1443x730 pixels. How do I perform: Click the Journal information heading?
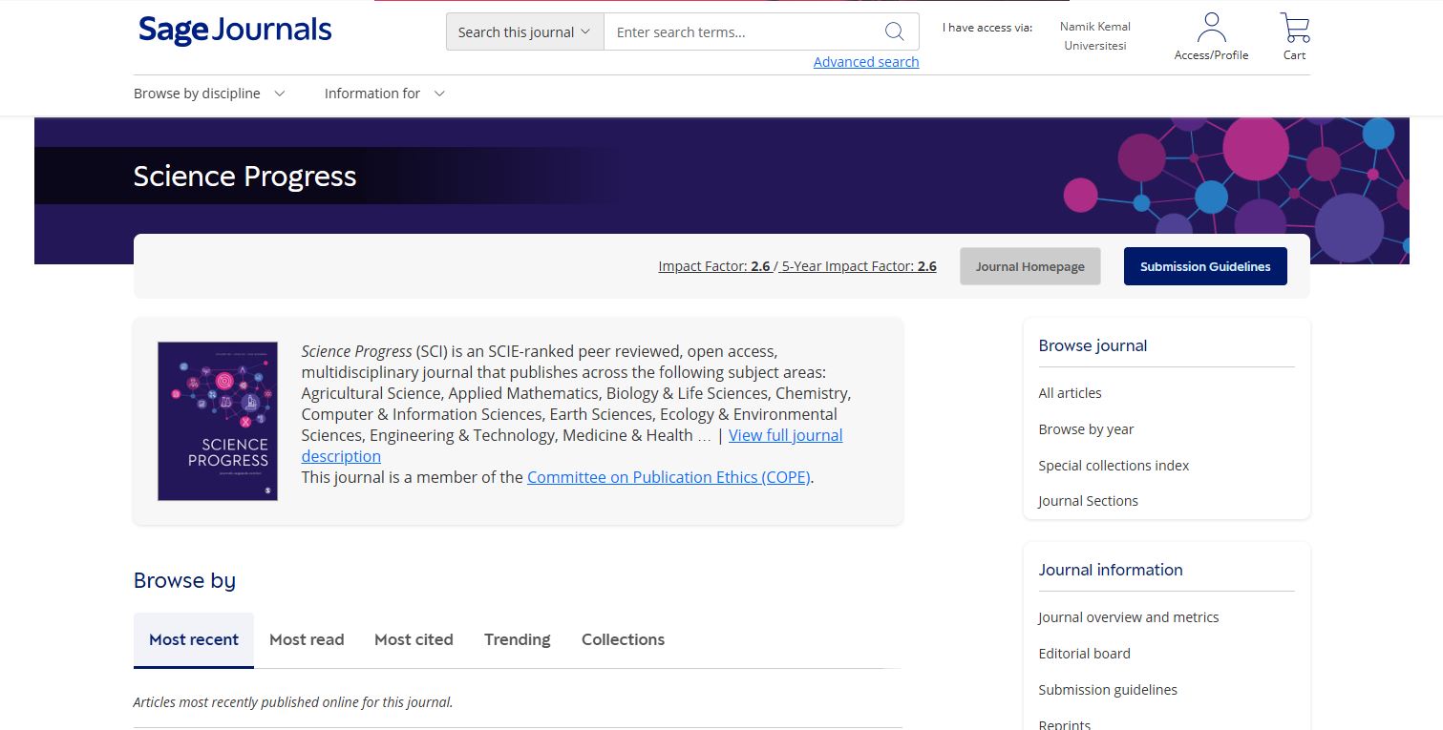click(1111, 570)
